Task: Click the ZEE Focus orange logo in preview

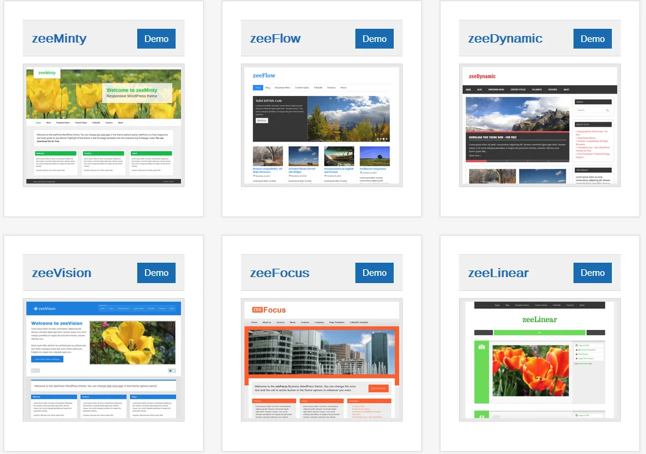Action: pyautogui.click(x=268, y=309)
